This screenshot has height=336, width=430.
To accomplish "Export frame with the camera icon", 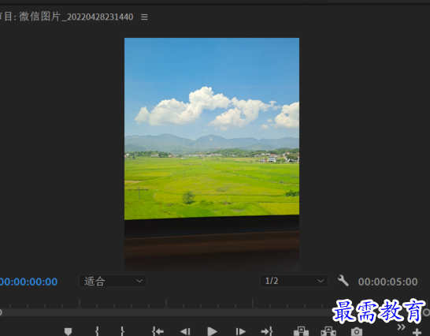I will (357, 331).
